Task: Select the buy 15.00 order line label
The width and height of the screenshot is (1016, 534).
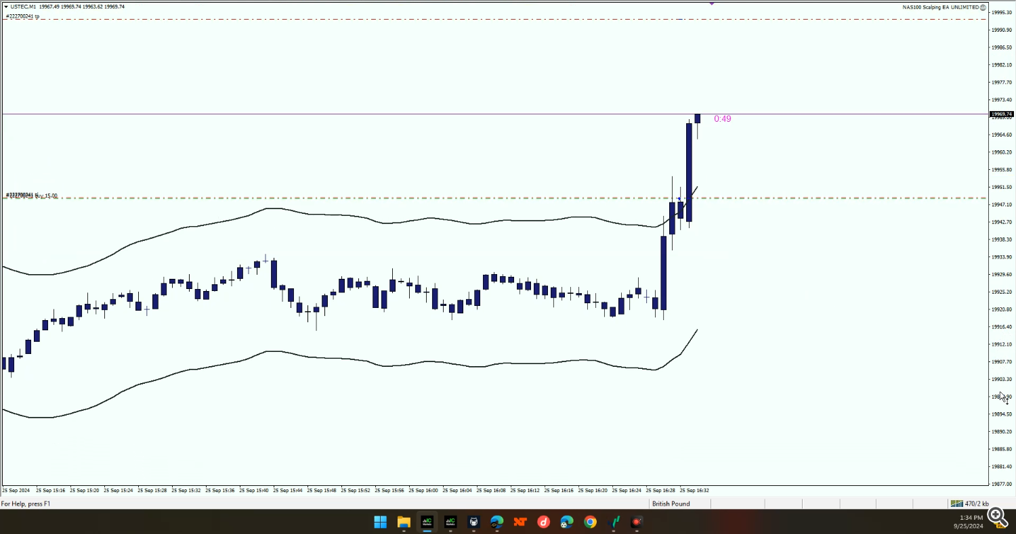Action: (x=32, y=196)
